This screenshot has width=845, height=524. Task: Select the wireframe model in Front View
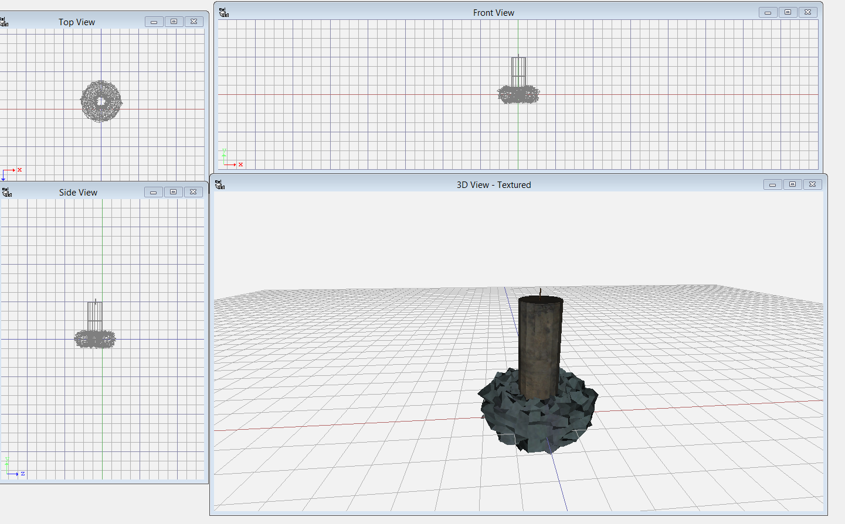(x=518, y=80)
